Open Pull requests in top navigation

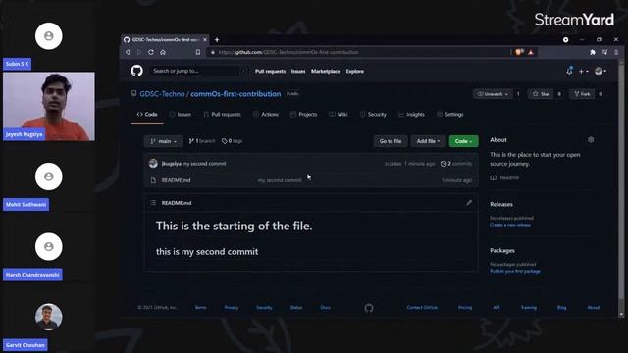coord(271,72)
